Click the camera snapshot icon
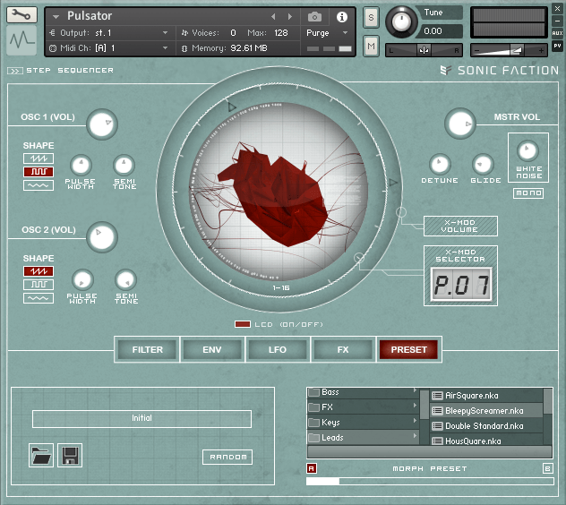 [x=314, y=16]
